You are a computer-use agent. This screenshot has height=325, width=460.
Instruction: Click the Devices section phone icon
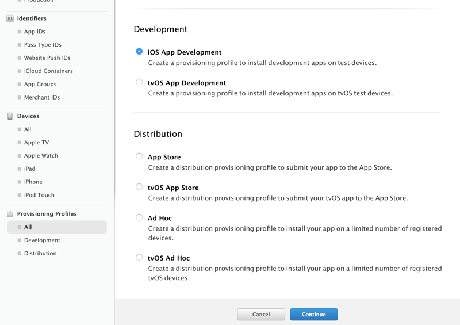point(10,116)
